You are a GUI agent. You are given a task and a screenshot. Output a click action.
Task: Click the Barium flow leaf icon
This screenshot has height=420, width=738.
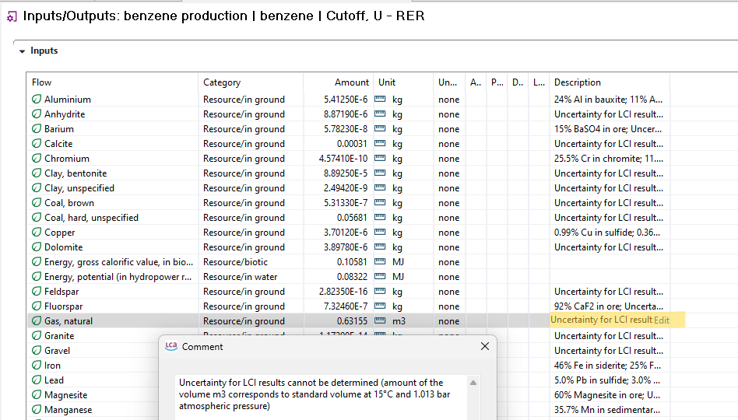pos(37,129)
